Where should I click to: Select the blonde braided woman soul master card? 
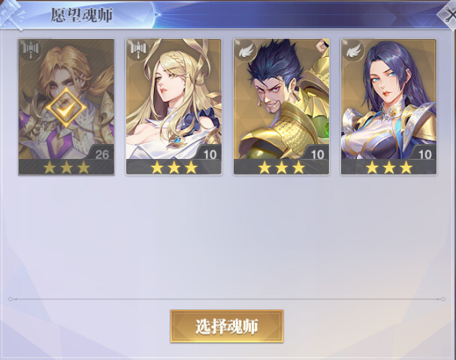coord(174,106)
